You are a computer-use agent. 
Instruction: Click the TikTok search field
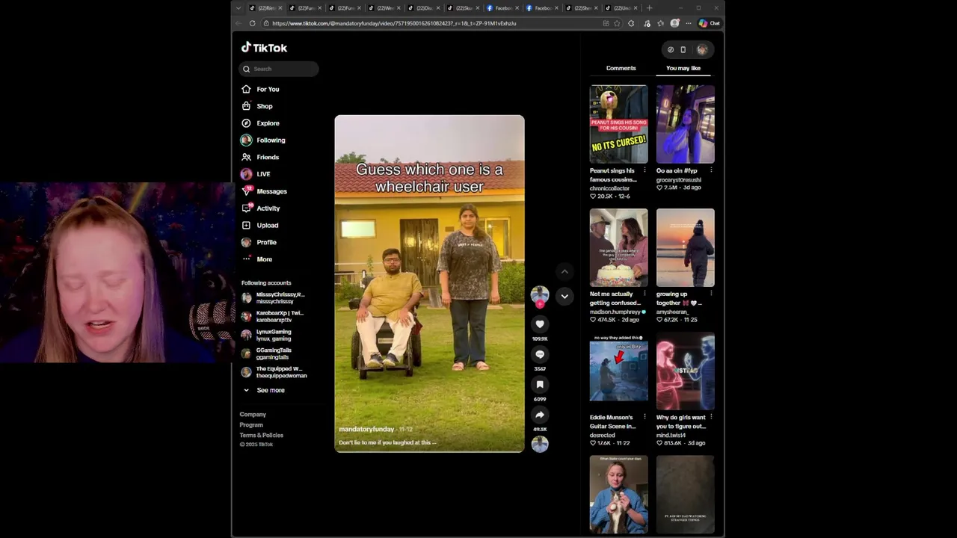(279, 69)
